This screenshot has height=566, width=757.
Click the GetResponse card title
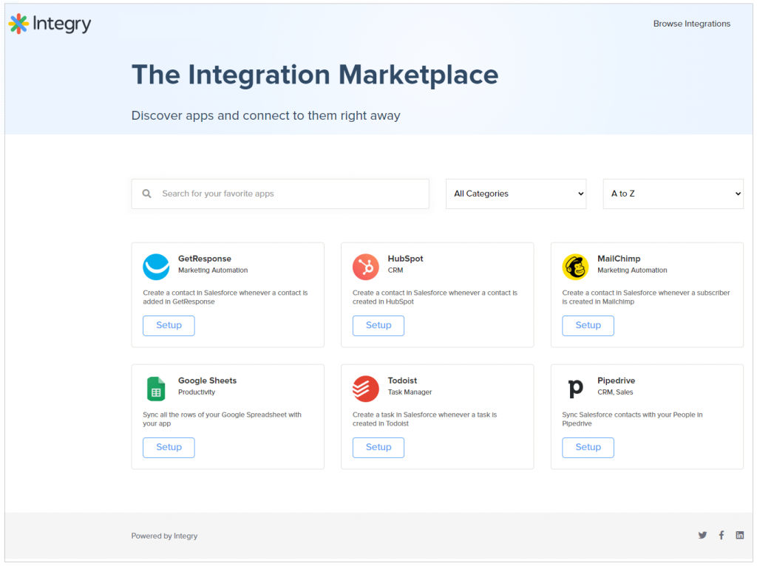(205, 259)
